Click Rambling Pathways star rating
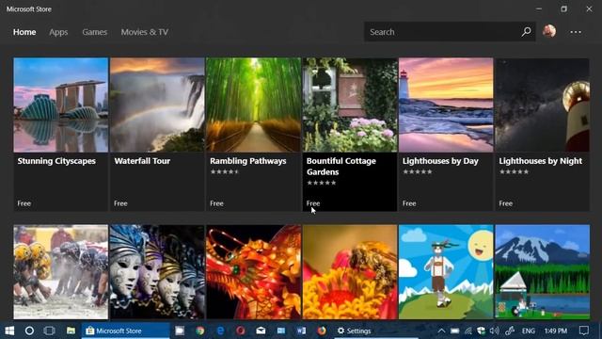602x339 pixels. pos(225,171)
